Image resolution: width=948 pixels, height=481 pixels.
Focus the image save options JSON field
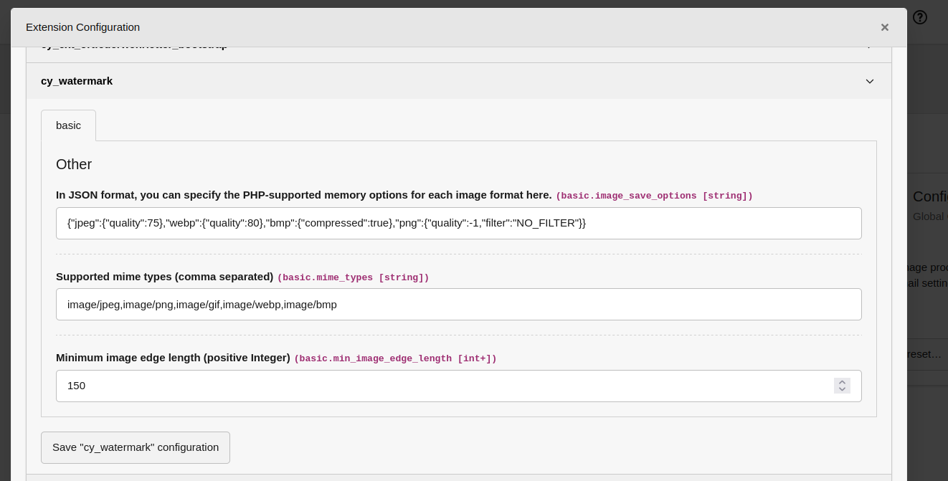click(x=458, y=223)
